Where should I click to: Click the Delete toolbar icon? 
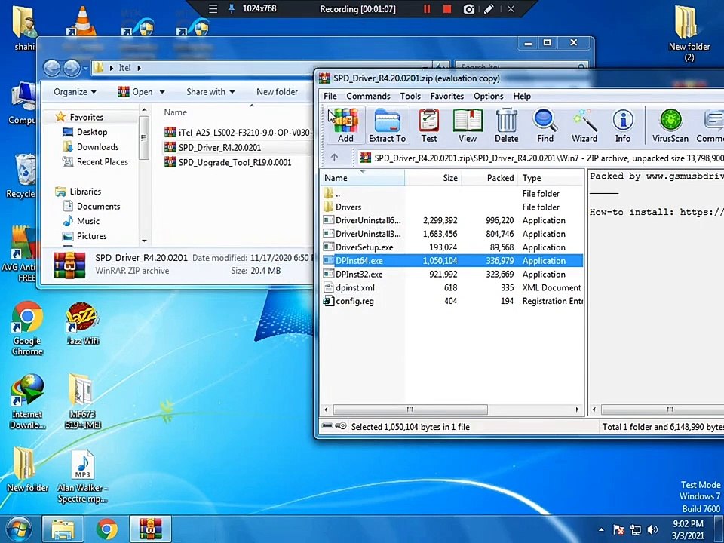click(x=507, y=125)
